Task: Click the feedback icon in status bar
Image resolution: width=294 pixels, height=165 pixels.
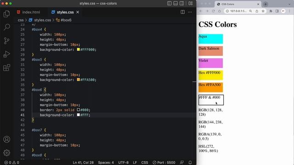Action: pos(182,162)
